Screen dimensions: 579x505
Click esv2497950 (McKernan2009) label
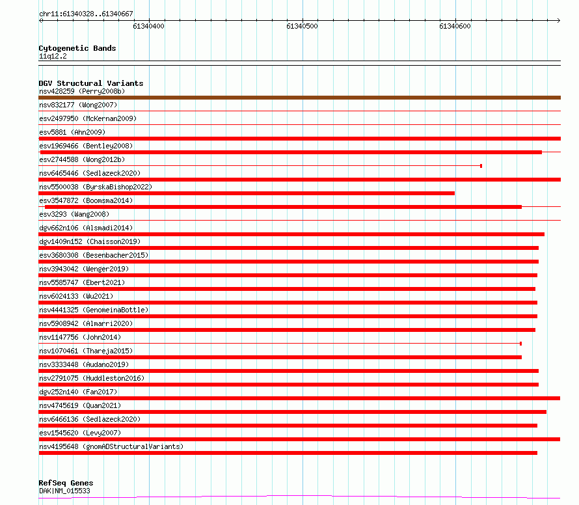[x=88, y=118]
